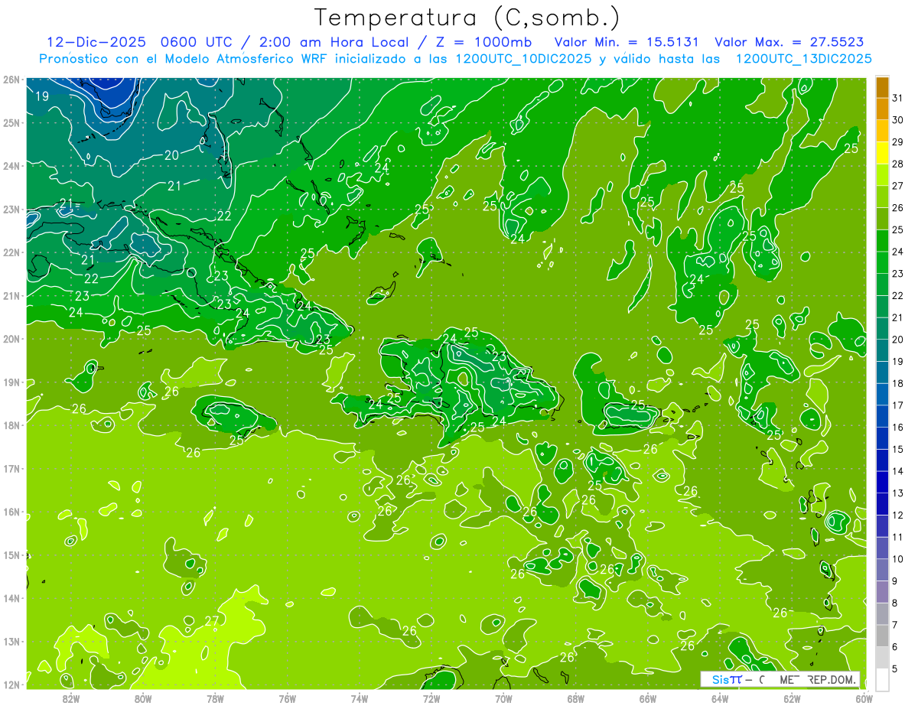Click the colorbar label "5"
The height and width of the screenshot is (709, 918).
pyautogui.click(x=896, y=668)
